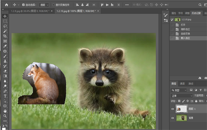This screenshot has width=207, height=130.
Task: Set history brush source at 打开 state
Action: click(172, 25)
